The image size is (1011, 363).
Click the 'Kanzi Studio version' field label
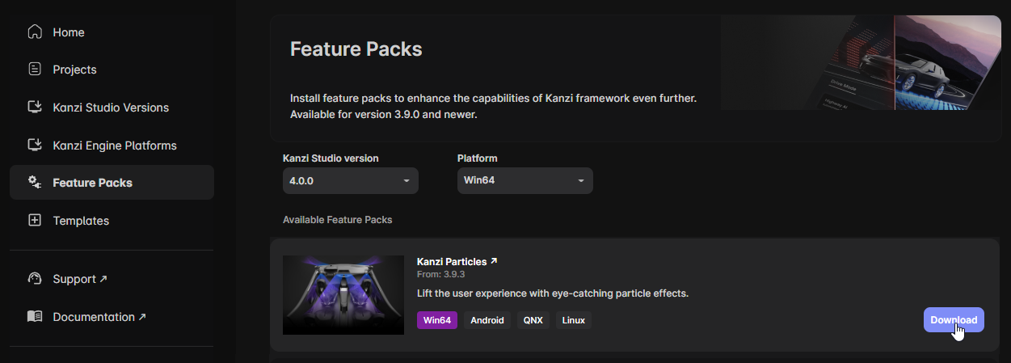tap(331, 158)
